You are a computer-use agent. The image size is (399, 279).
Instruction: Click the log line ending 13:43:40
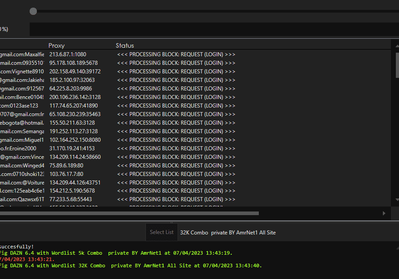pos(131,265)
